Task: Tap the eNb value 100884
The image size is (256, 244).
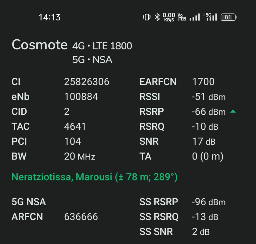Action: point(81,97)
